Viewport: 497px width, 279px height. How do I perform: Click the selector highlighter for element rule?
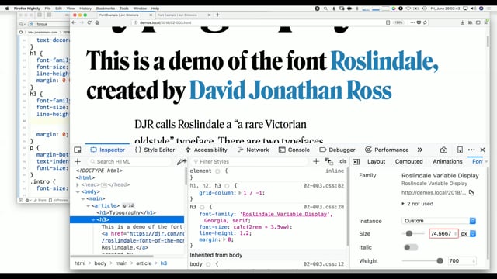(217, 171)
